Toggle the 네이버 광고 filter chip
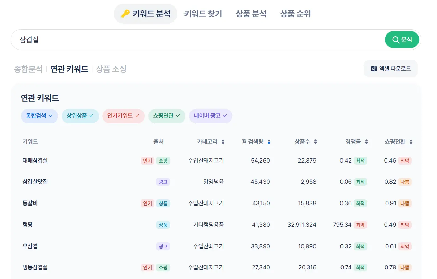The image size is (437, 279). tap(210, 116)
